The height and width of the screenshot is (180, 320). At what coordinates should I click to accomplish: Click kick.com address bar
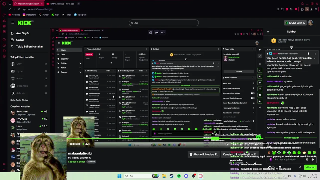pos(40,9)
